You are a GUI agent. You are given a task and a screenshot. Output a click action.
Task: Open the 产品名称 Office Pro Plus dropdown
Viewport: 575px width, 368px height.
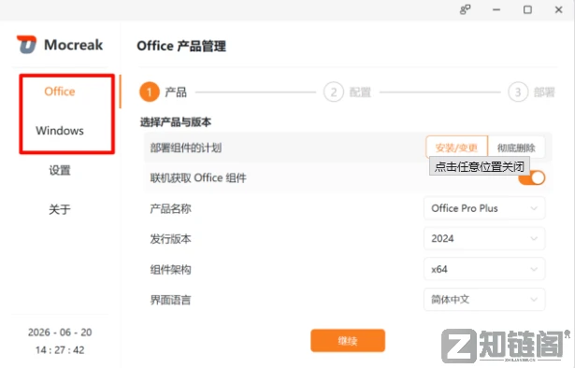[484, 208]
